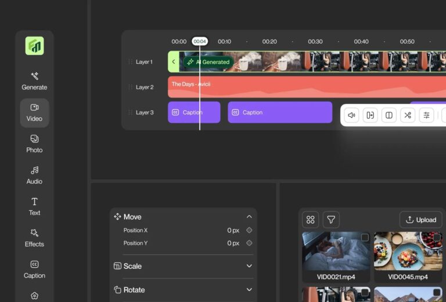
Task: Click the 00:40 mark on timeline ruler
Action: tap(361, 41)
